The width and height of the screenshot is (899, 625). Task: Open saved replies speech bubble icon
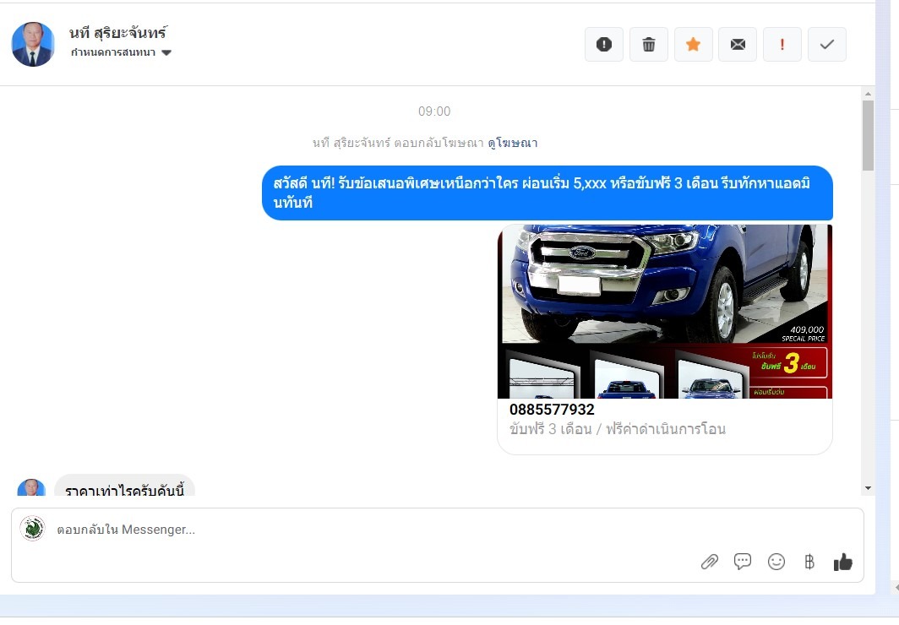pos(743,562)
